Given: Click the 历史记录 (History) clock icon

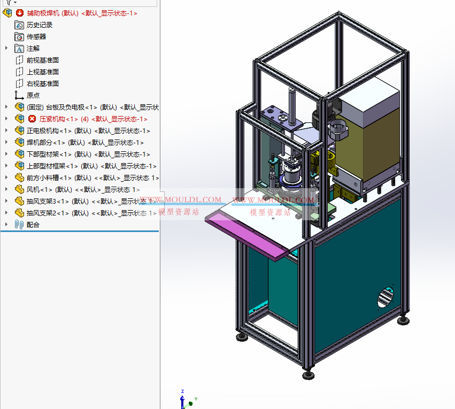Looking at the screenshot, I should pos(19,24).
